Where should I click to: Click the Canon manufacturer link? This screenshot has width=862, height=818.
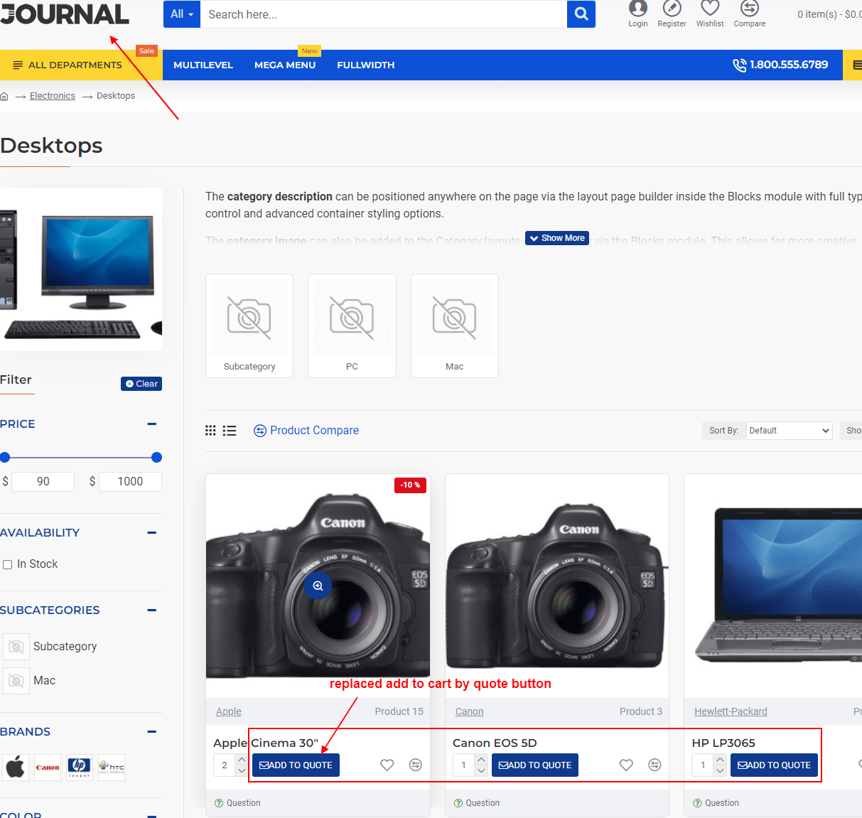pyautogui.click(x=470, y=711)
